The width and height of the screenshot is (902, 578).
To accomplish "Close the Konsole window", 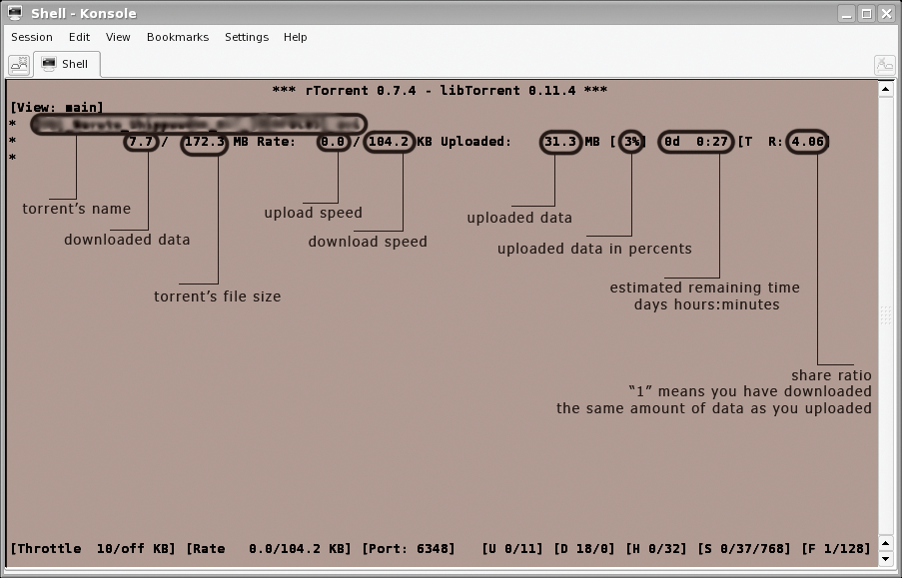I will [x=886, y=13].
